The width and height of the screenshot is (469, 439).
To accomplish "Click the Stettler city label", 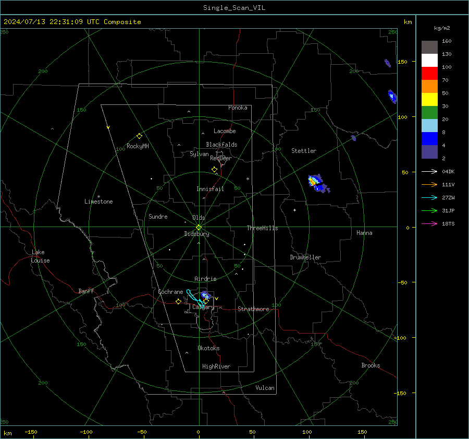I will click(304, 151).
